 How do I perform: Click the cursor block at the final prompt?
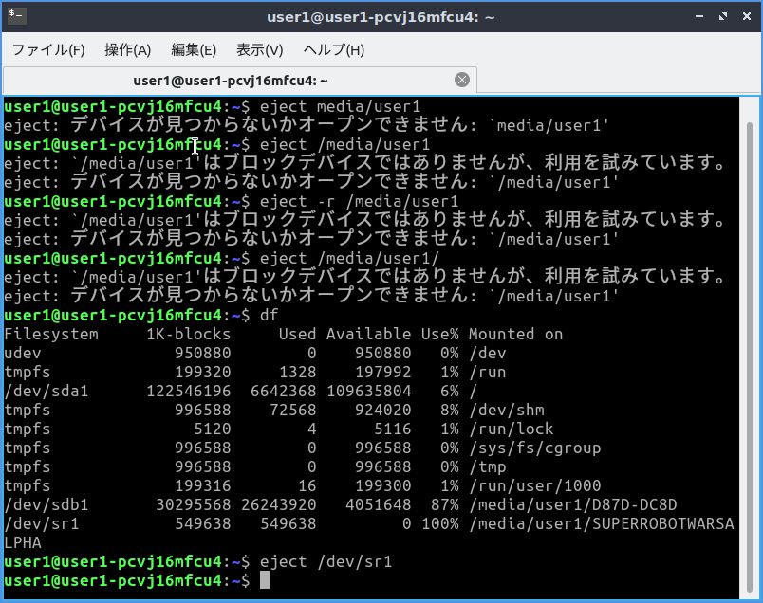point(264,580)
